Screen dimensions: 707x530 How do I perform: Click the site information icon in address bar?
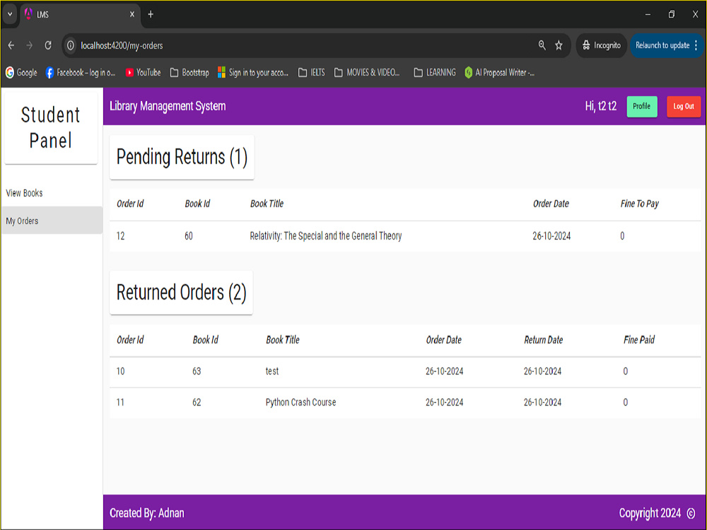click(x=70, y=45)
